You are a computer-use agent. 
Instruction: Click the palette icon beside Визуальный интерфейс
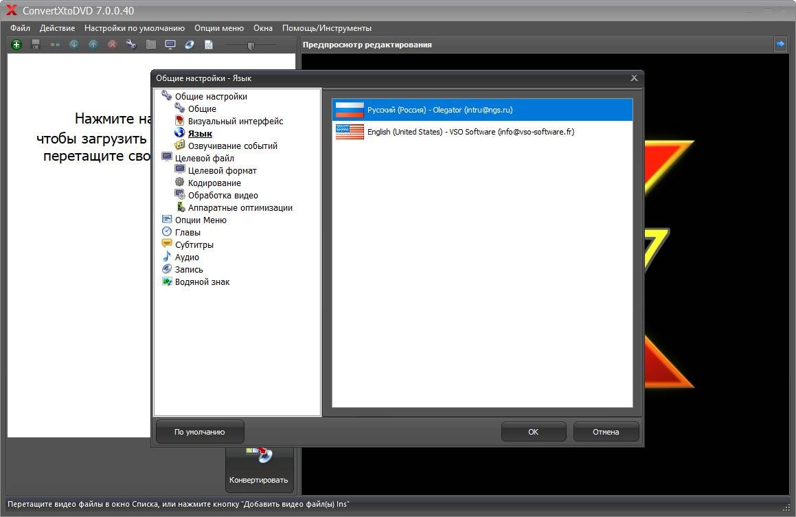point(179,120)
